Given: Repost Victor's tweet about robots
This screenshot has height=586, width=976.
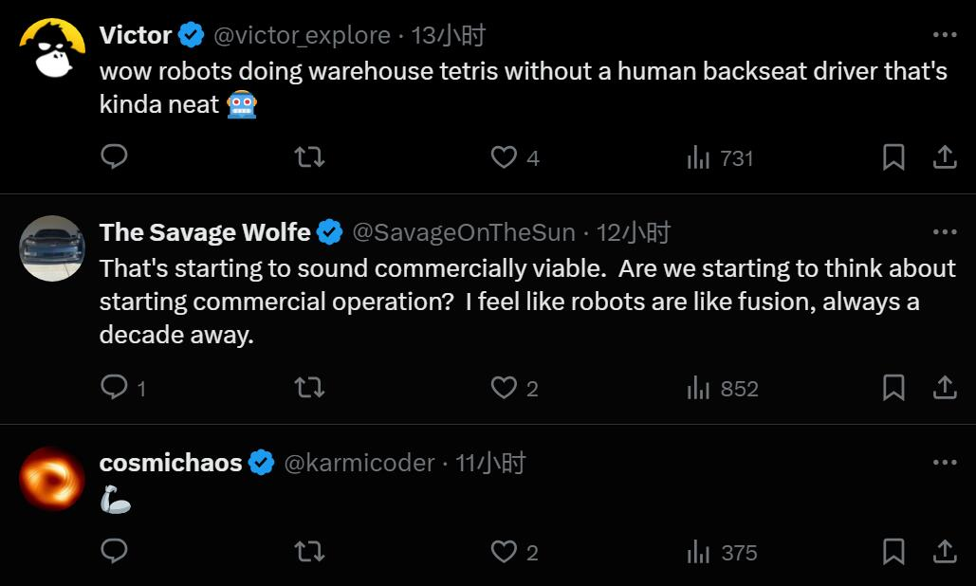Looking at the screenshot, I should point(309,156).
